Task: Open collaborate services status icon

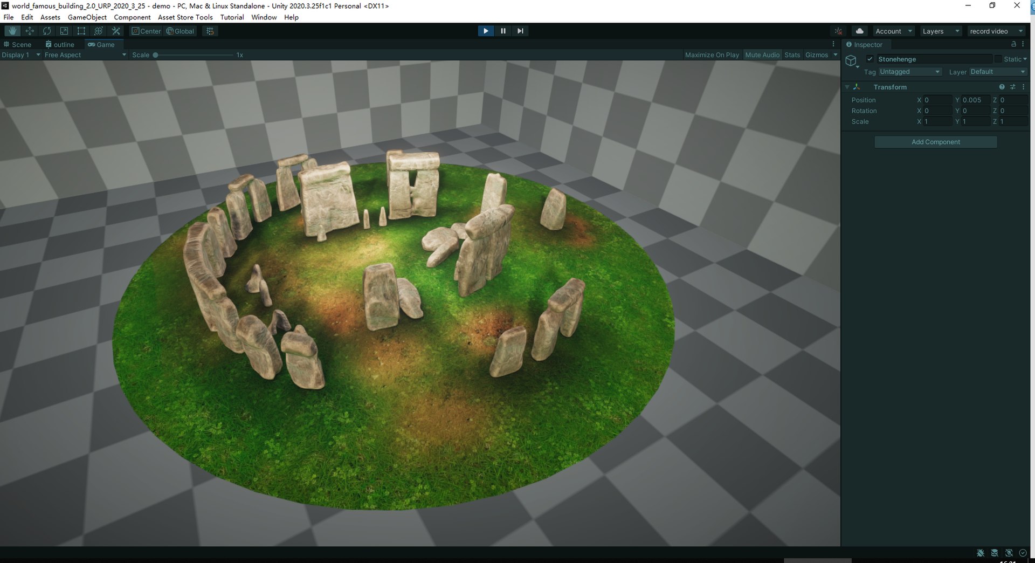Action: pos(838,31)
